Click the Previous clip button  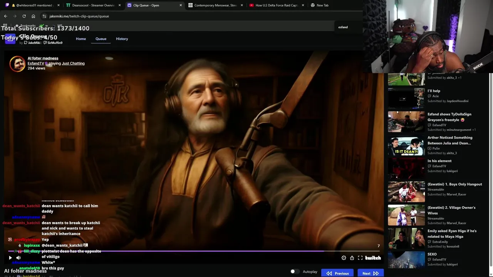(x=338, y=273)
